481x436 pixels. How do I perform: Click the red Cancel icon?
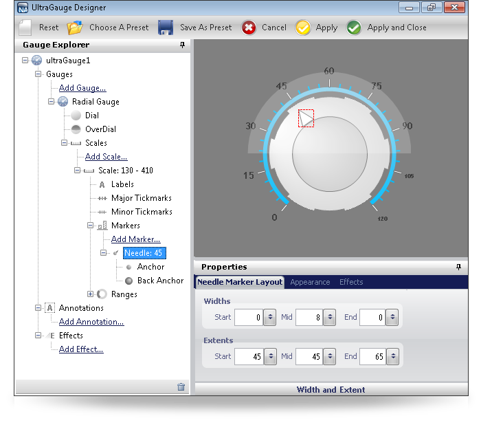[x=249, y=28]
